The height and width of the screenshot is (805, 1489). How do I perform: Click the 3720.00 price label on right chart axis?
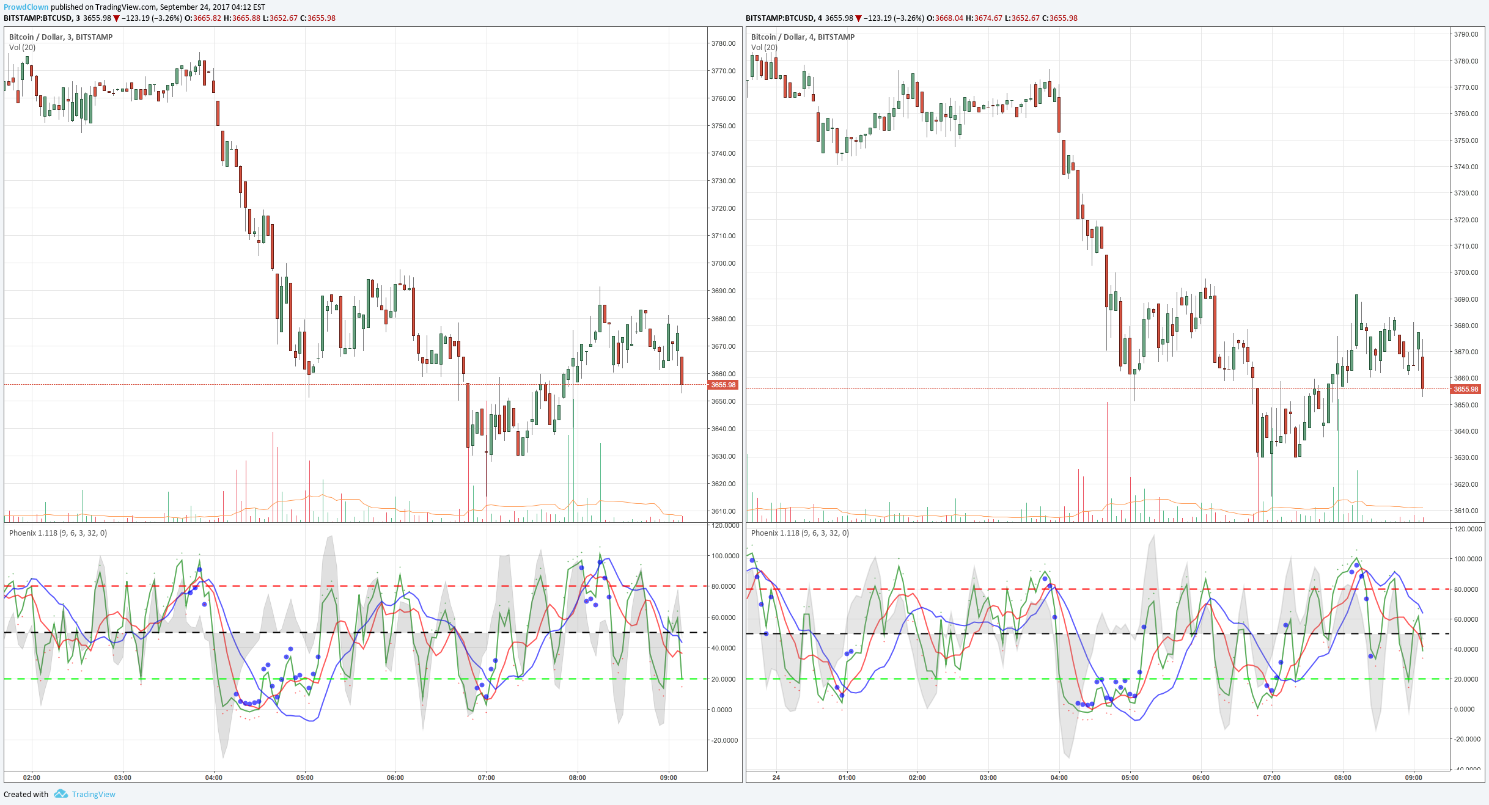[x=1466, y=220]
